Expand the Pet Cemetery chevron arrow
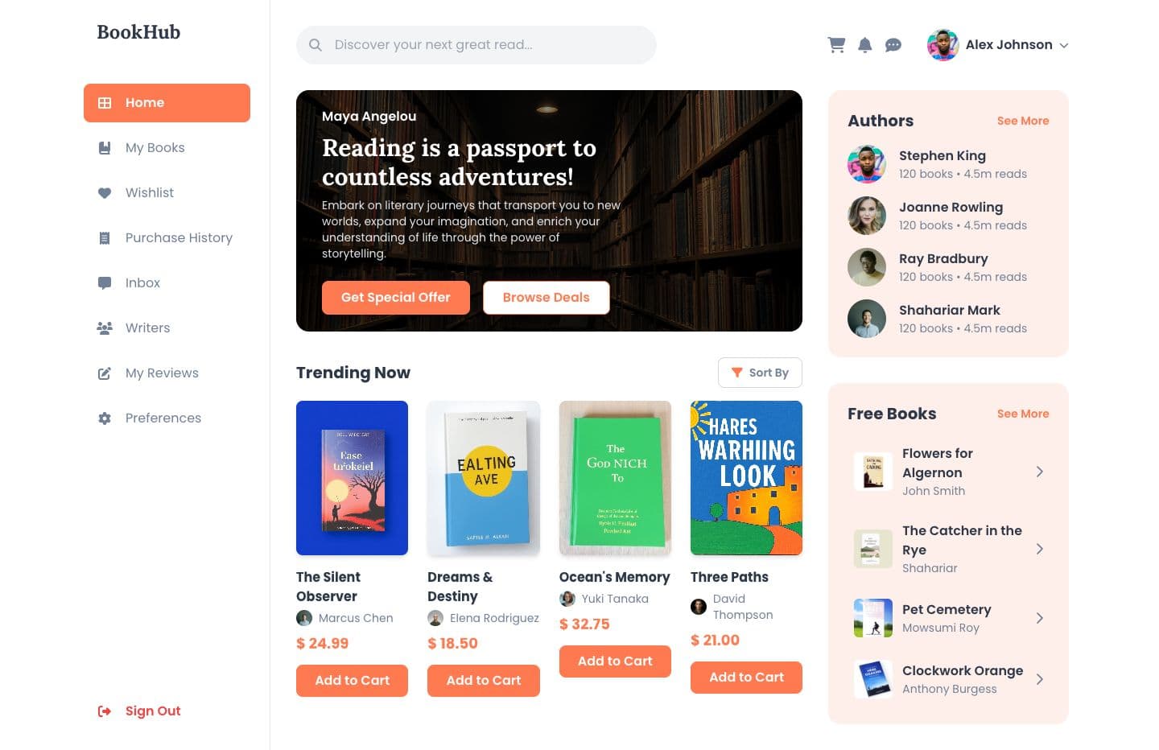The width and height of the screenshot is (1159, 750). click(1040, 618)
